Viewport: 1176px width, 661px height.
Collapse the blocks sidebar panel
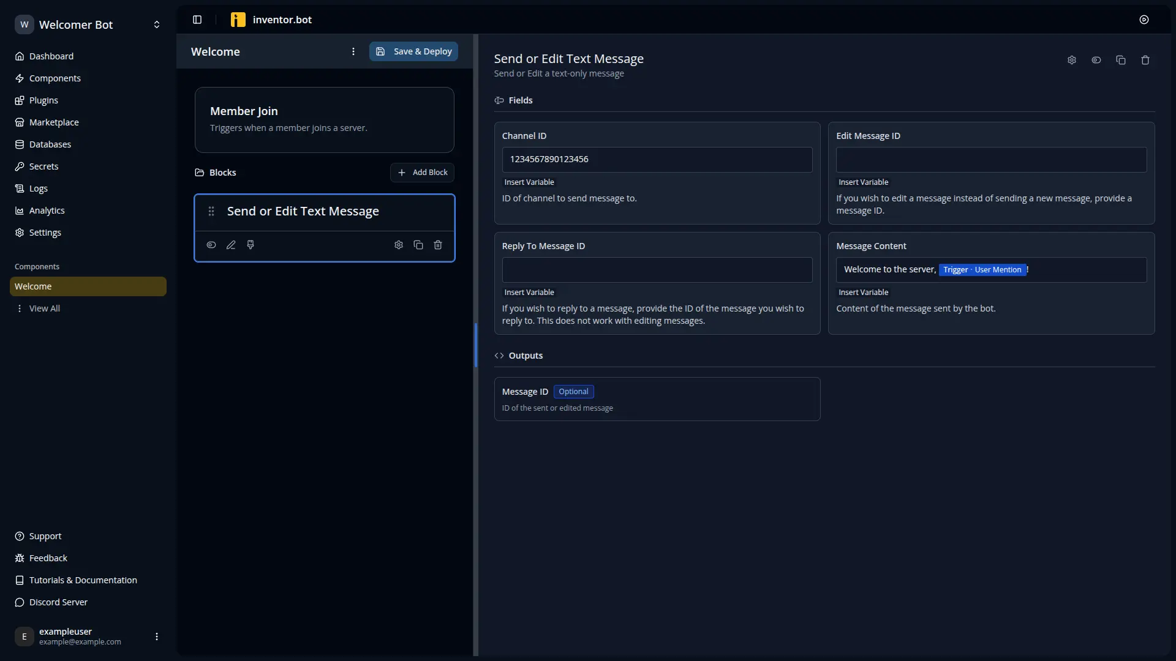click(197, 20)
